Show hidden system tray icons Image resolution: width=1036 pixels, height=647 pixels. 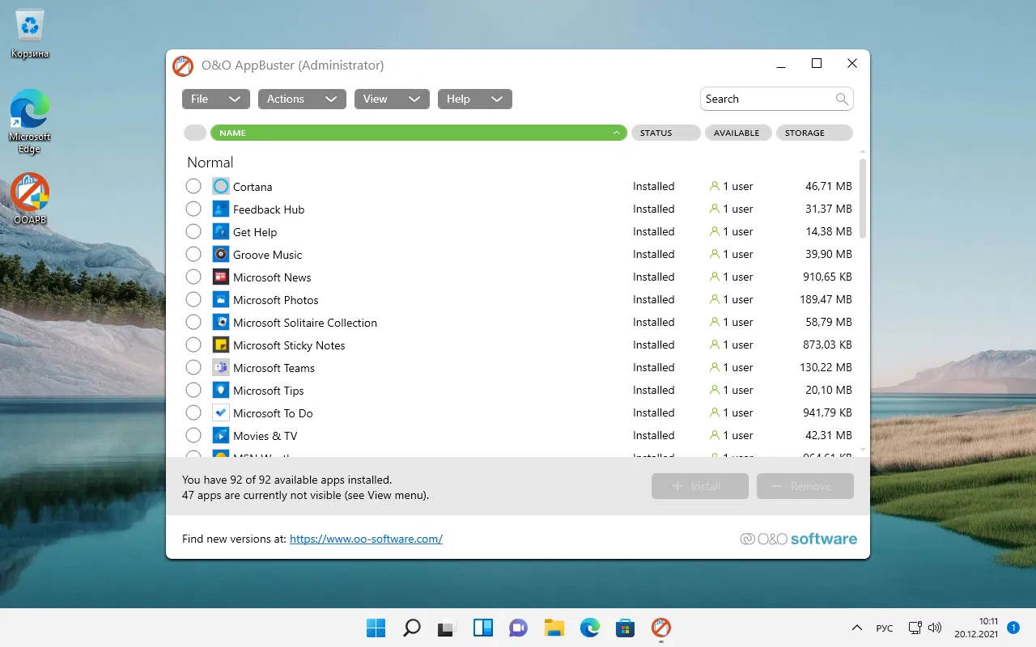857,628
